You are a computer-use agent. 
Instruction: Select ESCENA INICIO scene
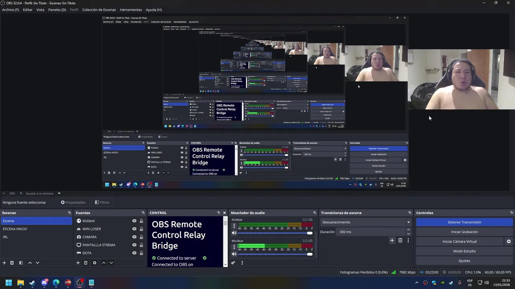tap(36, 229)
